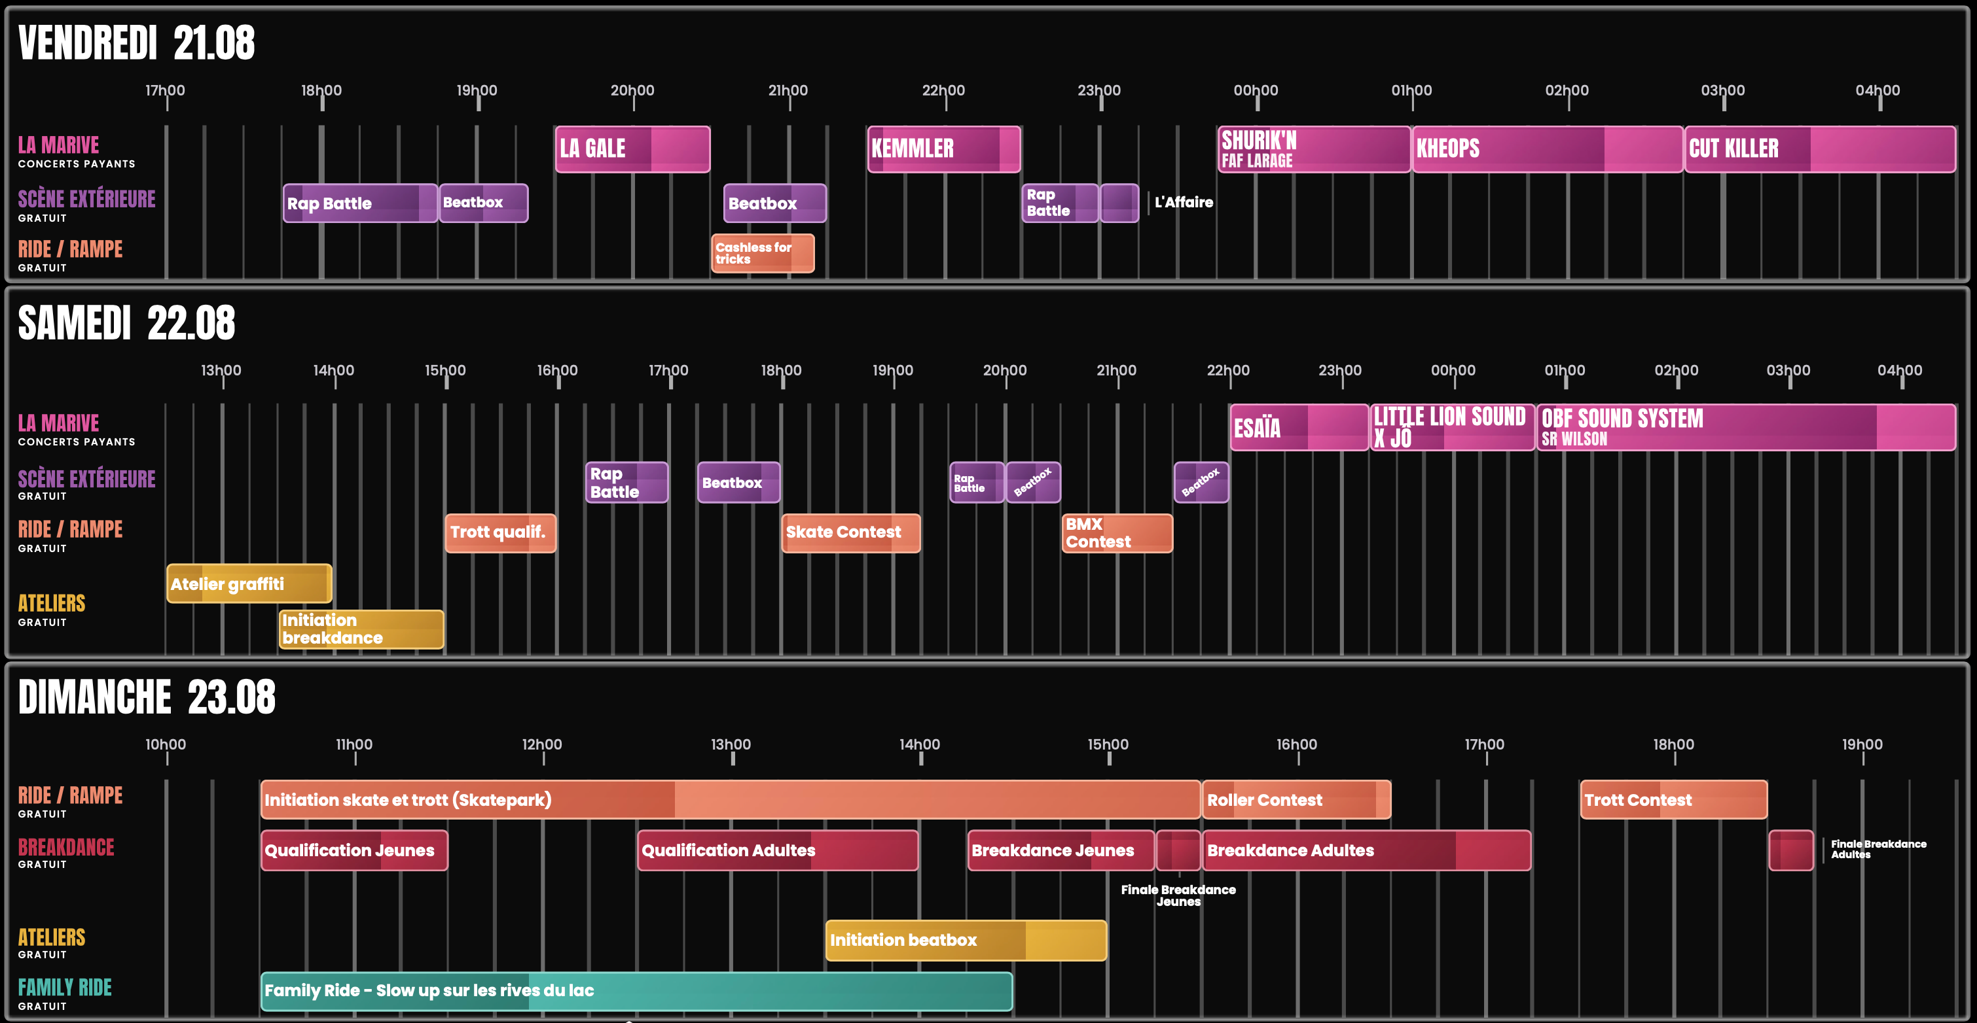Click the Finale Breakdance Adultes label
The image size is (1977, 1023).
1879,849
